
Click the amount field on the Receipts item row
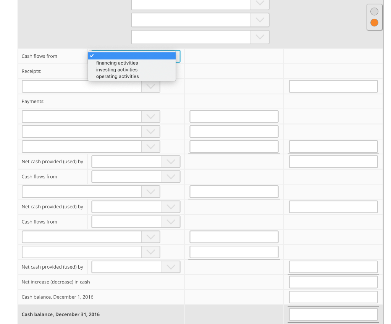click(333, 86)
